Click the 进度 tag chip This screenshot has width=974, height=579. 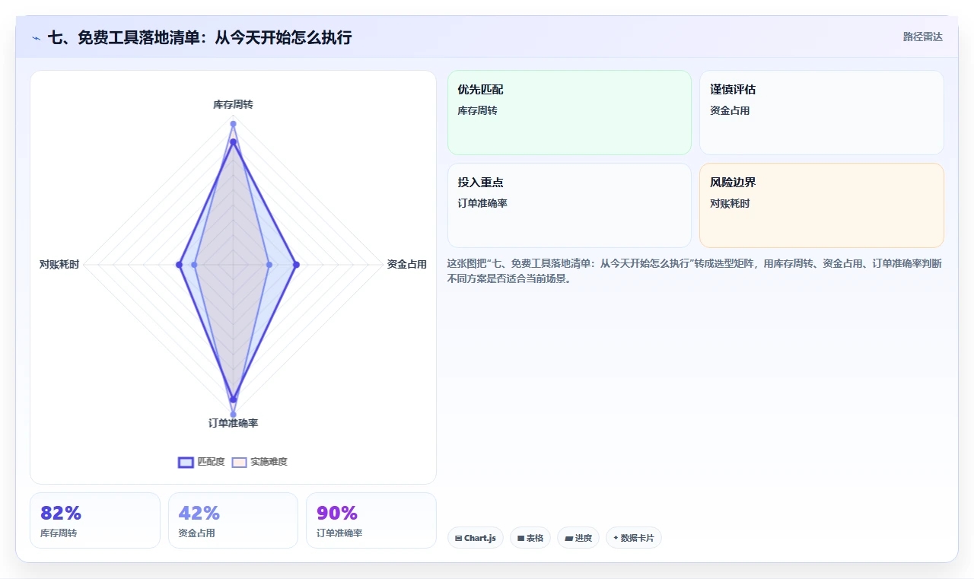[578, 538]
